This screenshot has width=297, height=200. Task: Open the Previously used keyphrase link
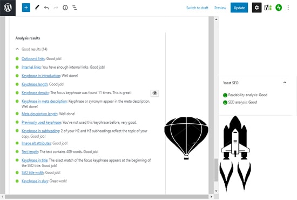(41, 123)
